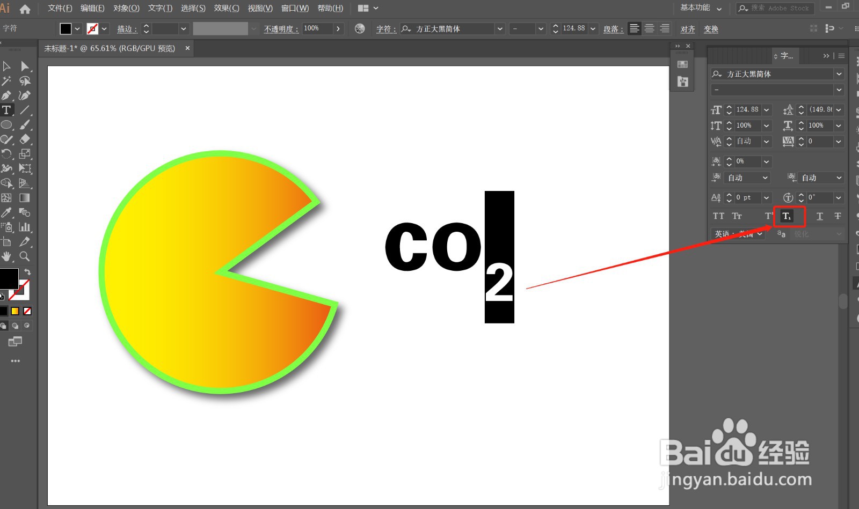Open Edit Toolbar three-dots button
This screenshot has height=509, width=859.
(x=15, y=361)
